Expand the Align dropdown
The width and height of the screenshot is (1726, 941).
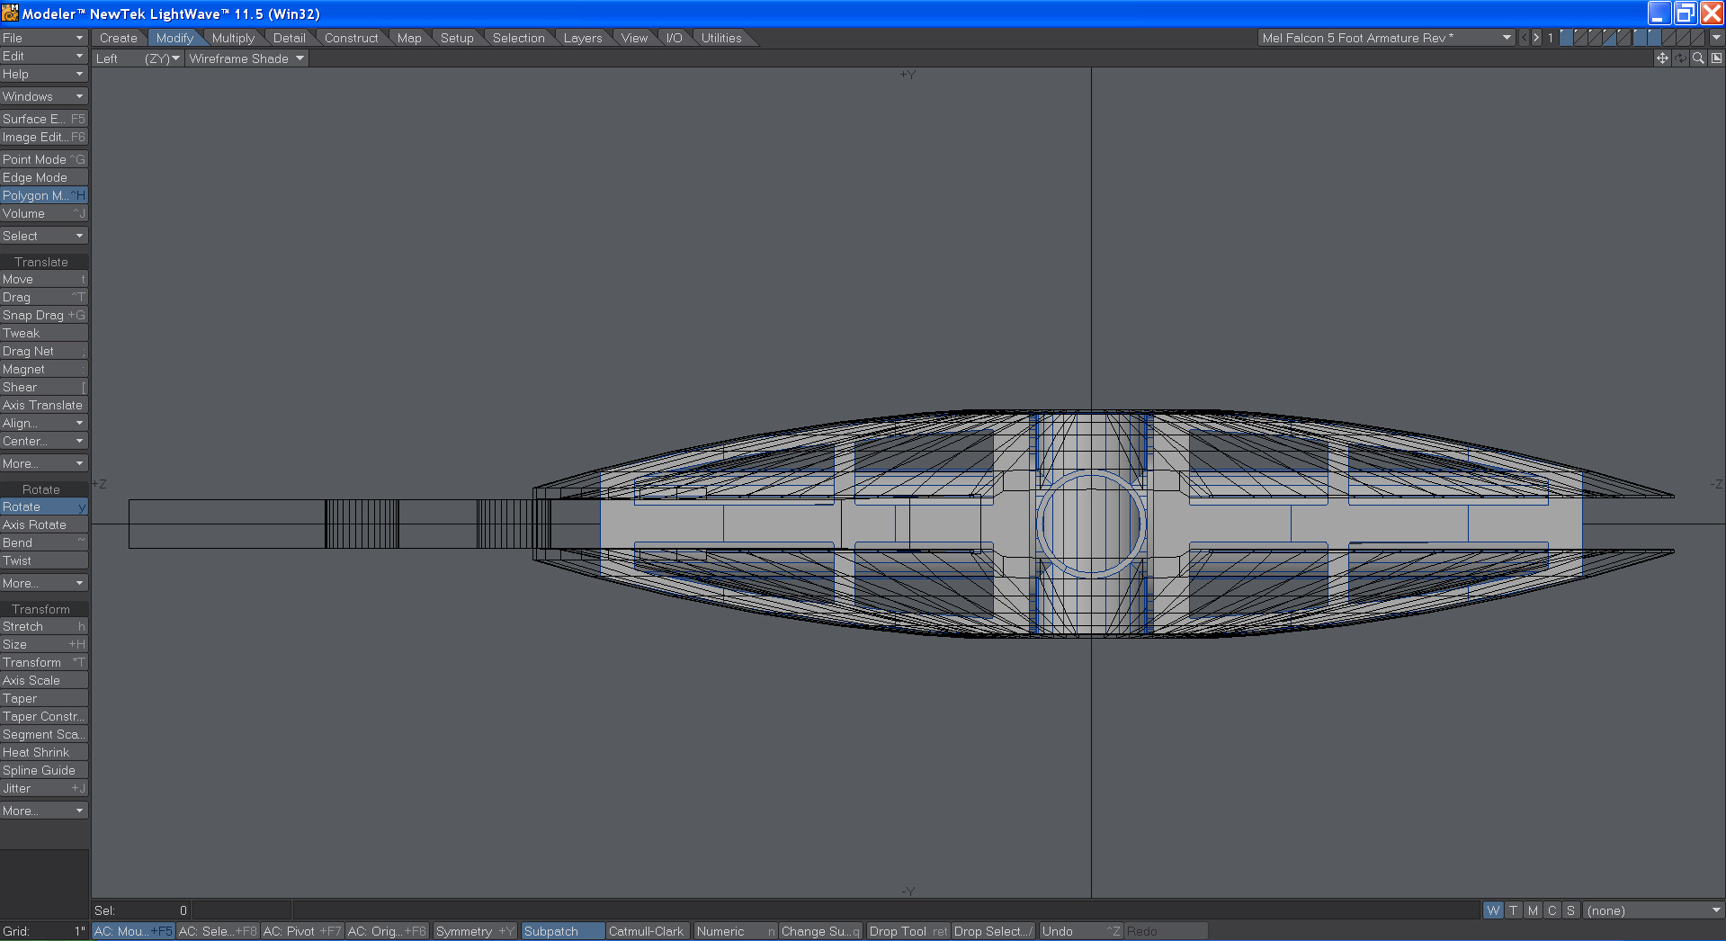click(x=44, y=423)
